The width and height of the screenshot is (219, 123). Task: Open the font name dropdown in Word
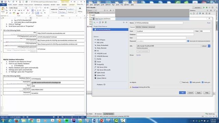tap(24, 8)
